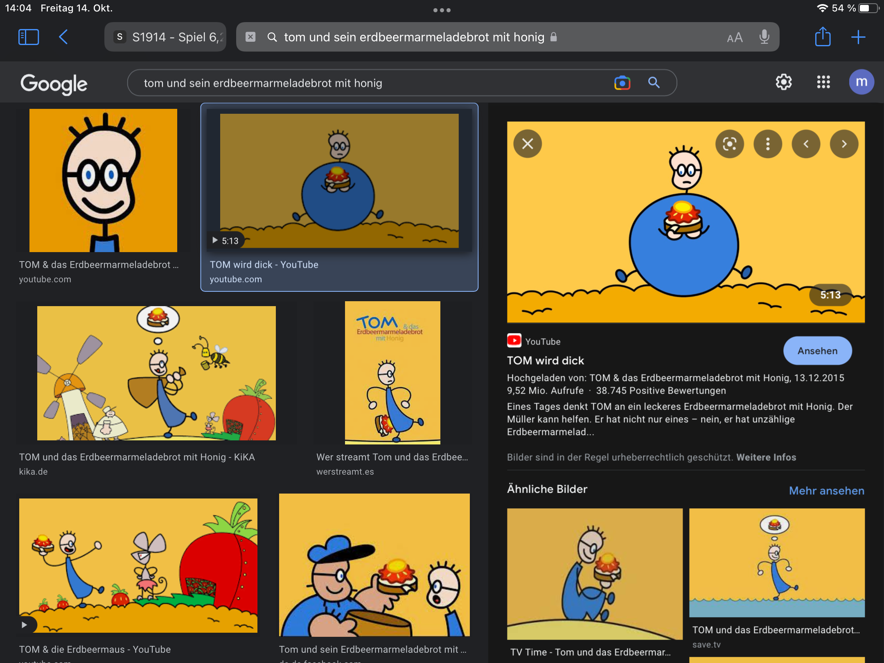Go back with the Safari back arrow

click(x=63, y=37)
